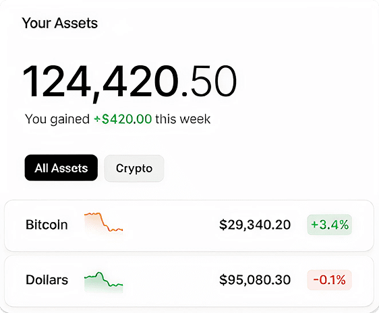379x313 pixels.
Task: Open the Bitcoin asset row
Action: click(189, 225)
